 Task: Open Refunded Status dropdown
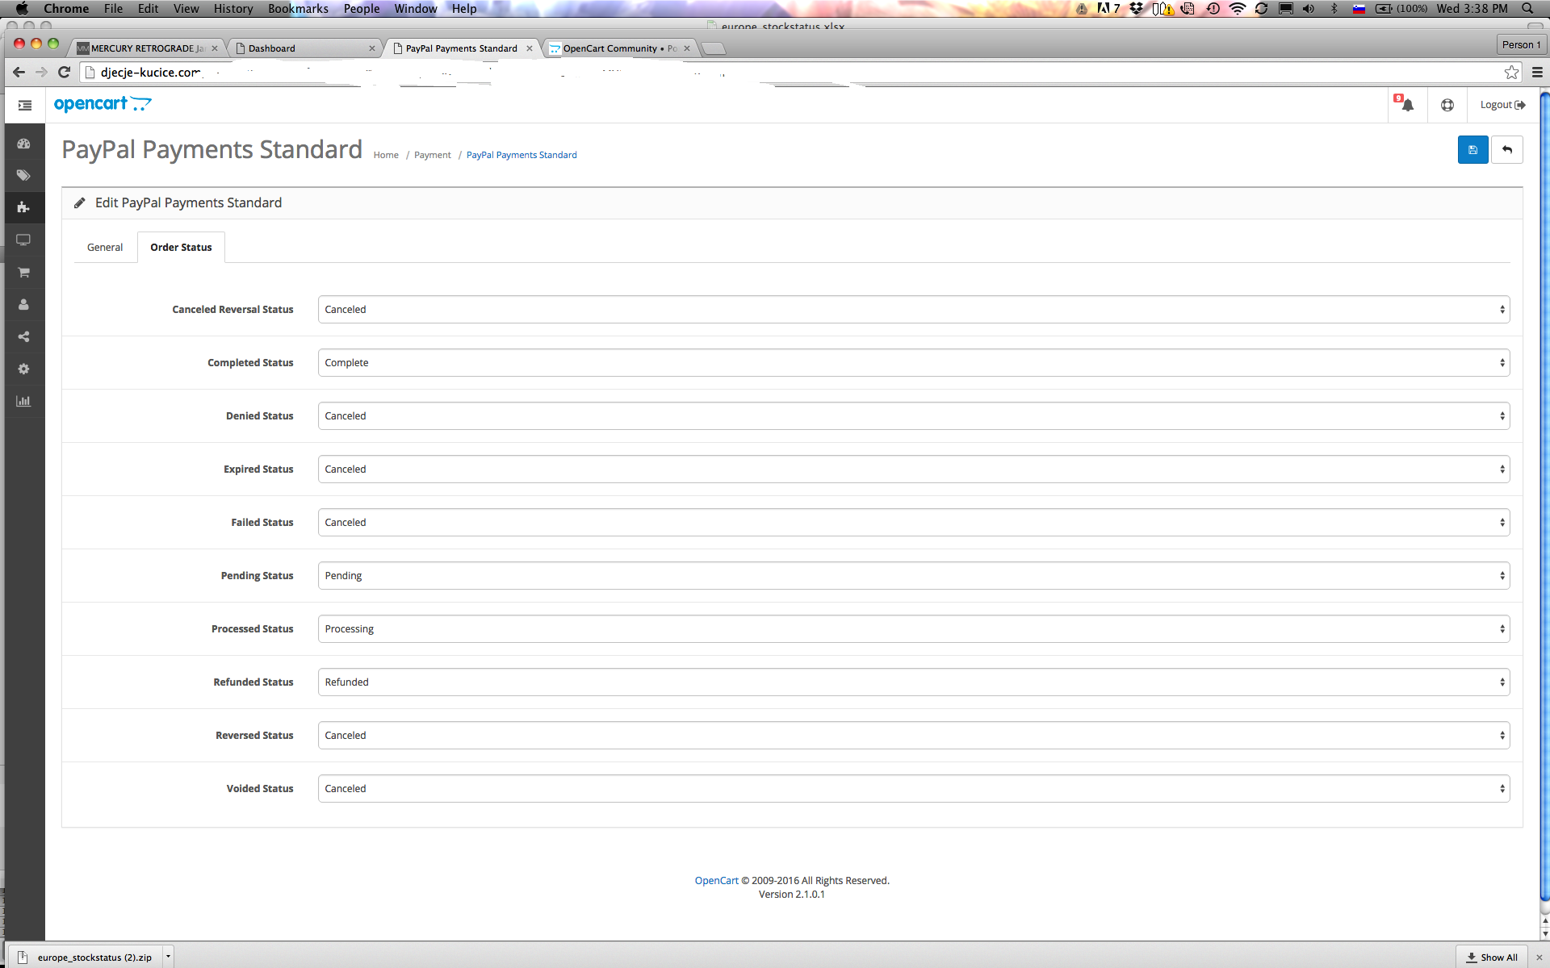[x=913, y=682]
